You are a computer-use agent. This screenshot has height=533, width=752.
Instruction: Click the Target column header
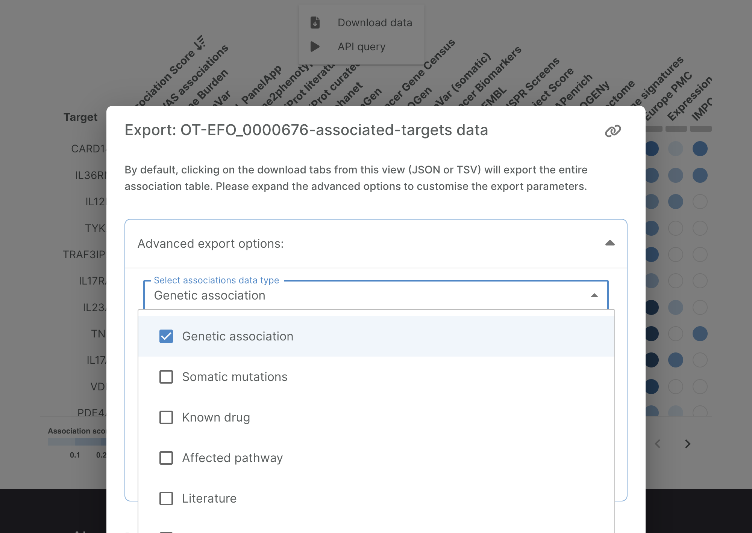pos(80,117)
